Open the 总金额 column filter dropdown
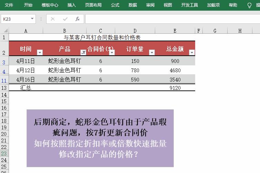The image size is (260, 173). (192, 52)
